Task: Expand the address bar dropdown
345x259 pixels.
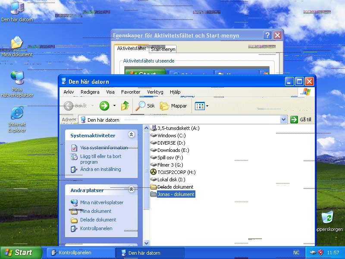Action: (x=283, y=120)
